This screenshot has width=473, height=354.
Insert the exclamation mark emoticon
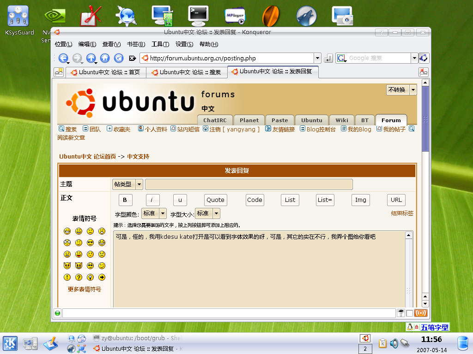[67, 277]
